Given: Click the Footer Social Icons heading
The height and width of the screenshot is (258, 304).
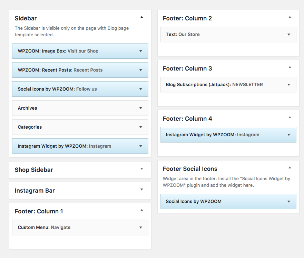Looking at the screenshot, I should click(190, 169).
